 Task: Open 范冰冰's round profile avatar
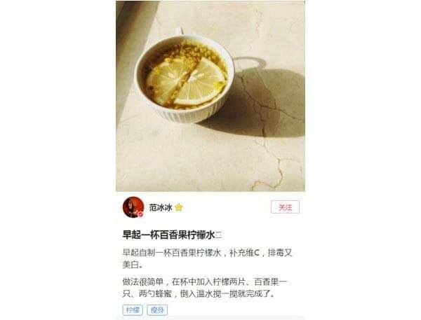[133, 207]
